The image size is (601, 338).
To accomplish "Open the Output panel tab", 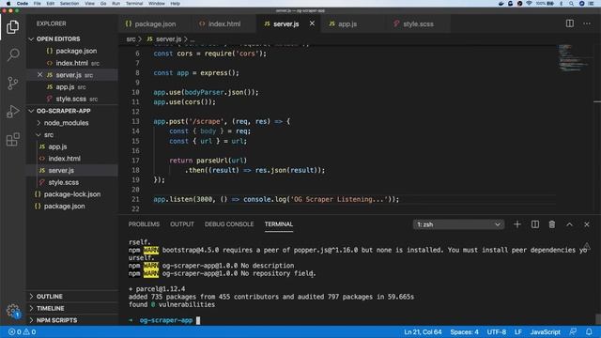I will coord(182,224).
